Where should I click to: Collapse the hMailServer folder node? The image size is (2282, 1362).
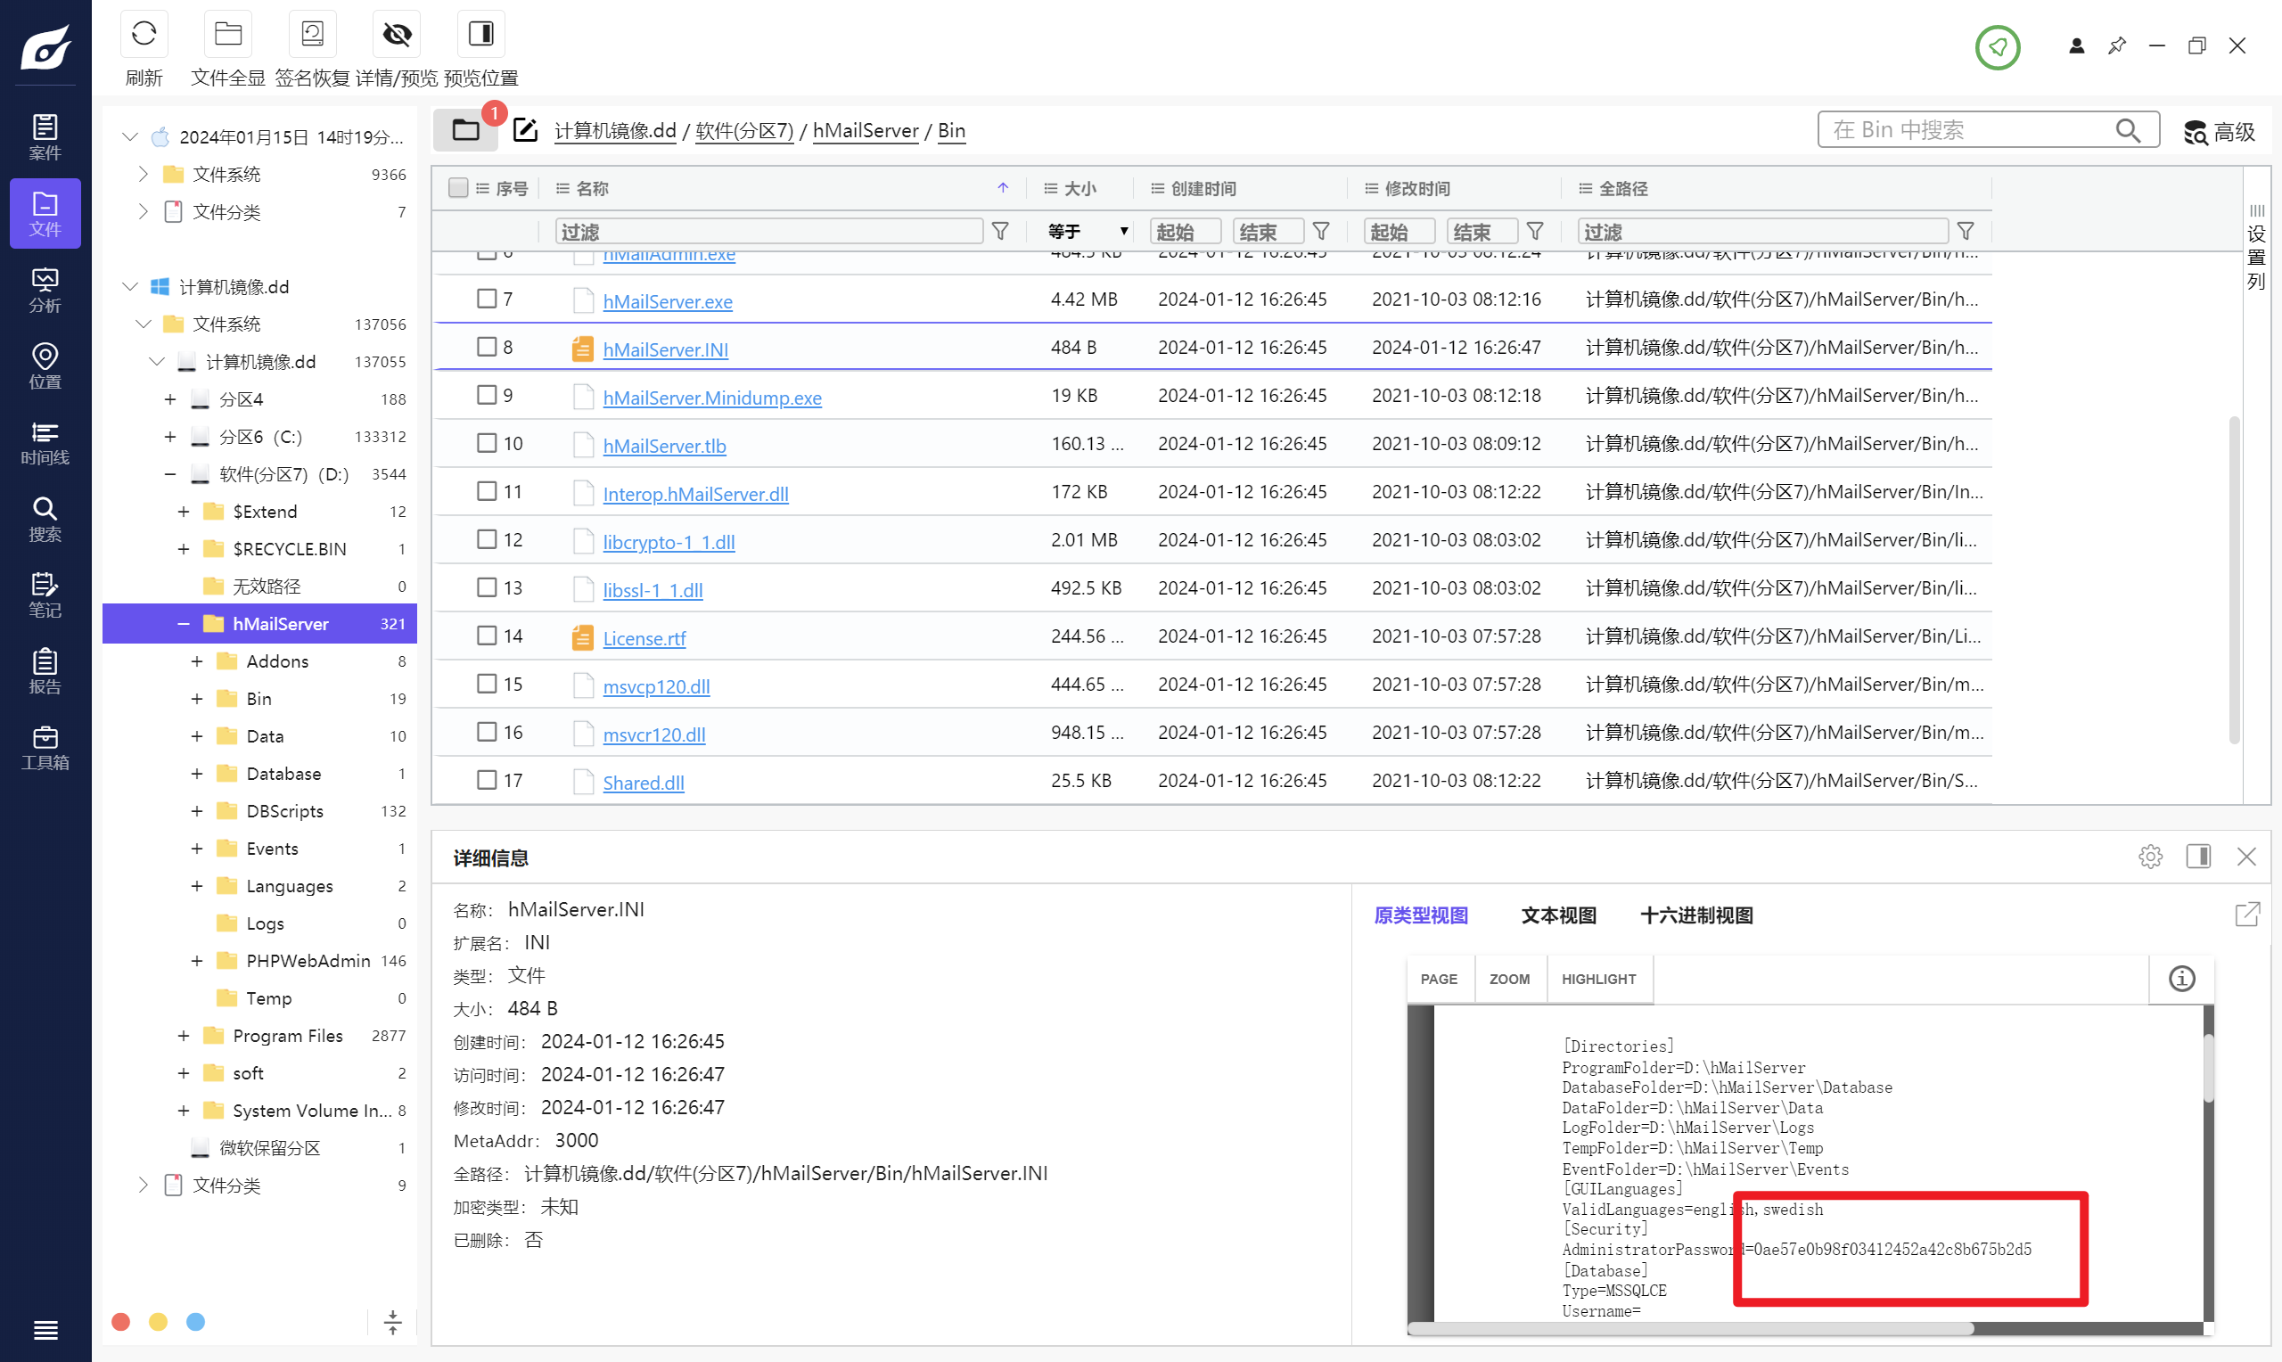coord(184,624)
